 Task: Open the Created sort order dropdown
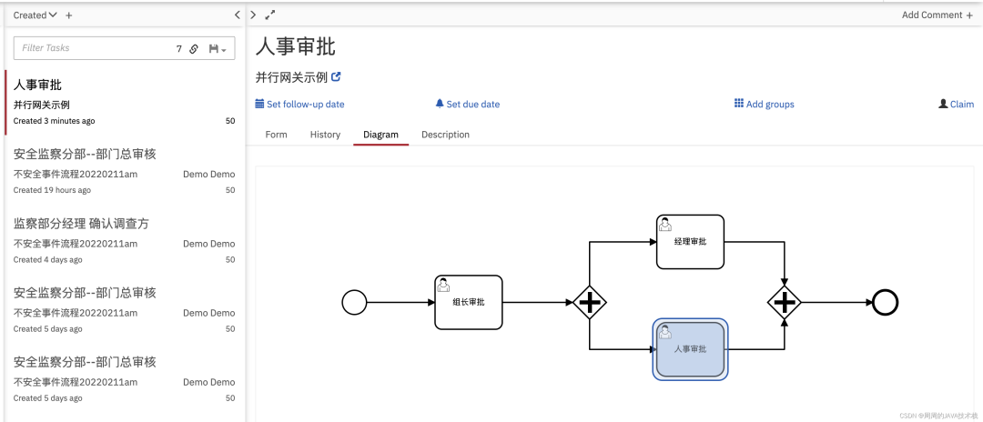coord(35,15)
